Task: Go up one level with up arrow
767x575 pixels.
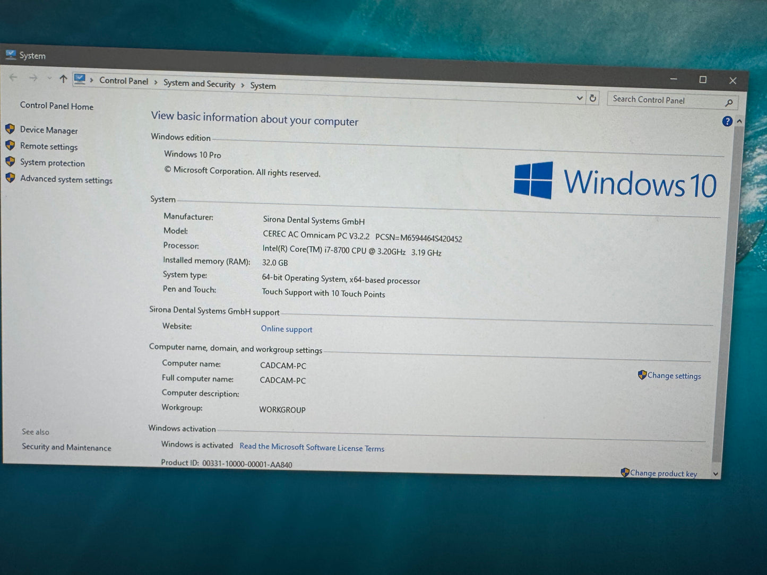Action: point(63,79)
